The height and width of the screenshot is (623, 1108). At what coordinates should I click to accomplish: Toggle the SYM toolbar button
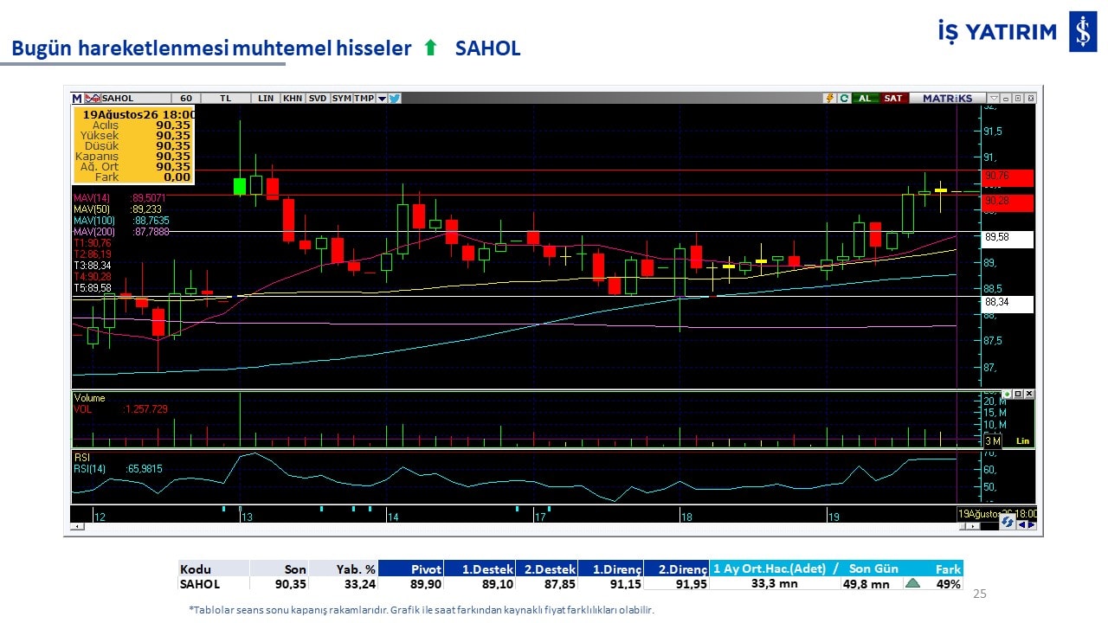tap(341, 99)
